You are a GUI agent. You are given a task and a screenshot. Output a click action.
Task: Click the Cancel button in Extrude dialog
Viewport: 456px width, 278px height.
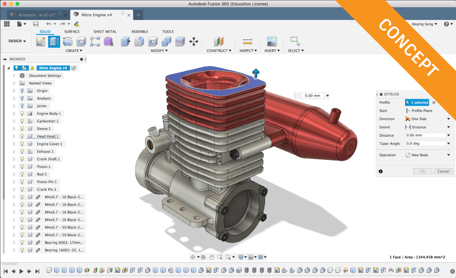(x=443, y=171)
